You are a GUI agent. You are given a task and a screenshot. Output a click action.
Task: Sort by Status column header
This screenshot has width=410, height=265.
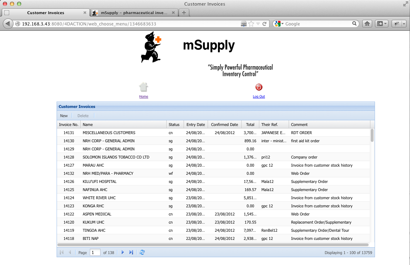175,125
